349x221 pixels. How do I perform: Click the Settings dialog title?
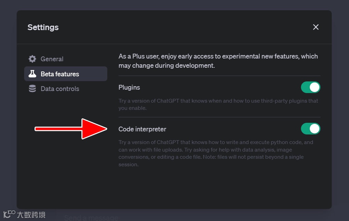[43, 27]
